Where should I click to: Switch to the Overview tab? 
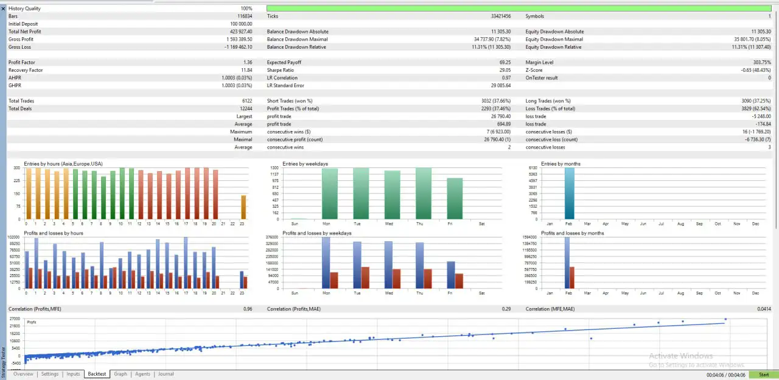23,374
